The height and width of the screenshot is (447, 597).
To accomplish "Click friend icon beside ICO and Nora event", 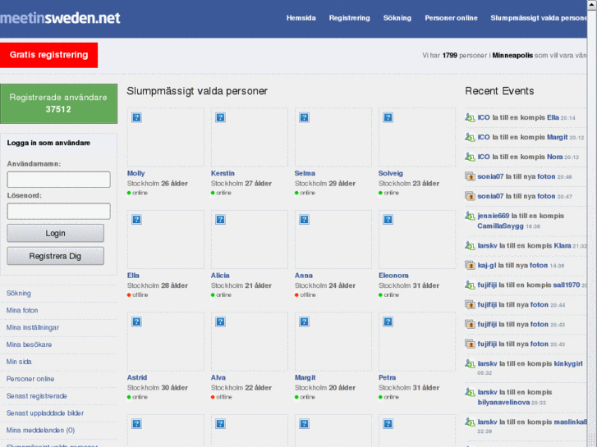I will tap(471, 157).
